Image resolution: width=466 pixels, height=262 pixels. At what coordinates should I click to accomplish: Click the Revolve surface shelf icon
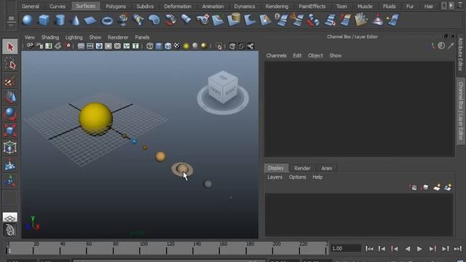pos(123,20)
